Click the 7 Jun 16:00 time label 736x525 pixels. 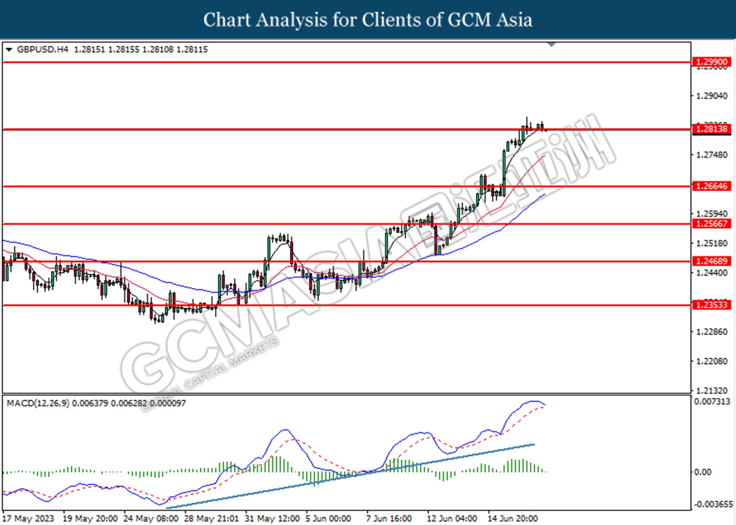pos(389,518)
